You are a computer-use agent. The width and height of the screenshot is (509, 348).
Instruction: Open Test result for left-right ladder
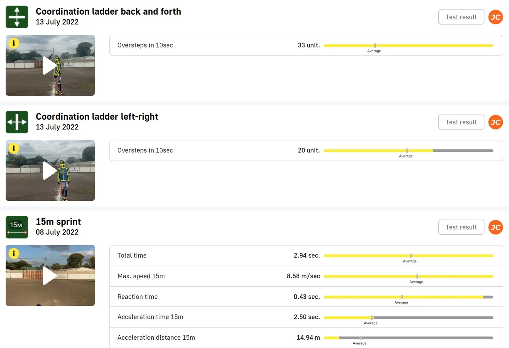461,122
